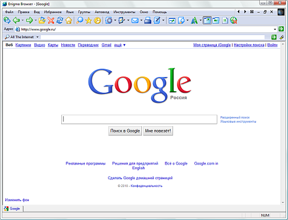
Task: Open the Избранное menu
Action: tap(53, 12)
